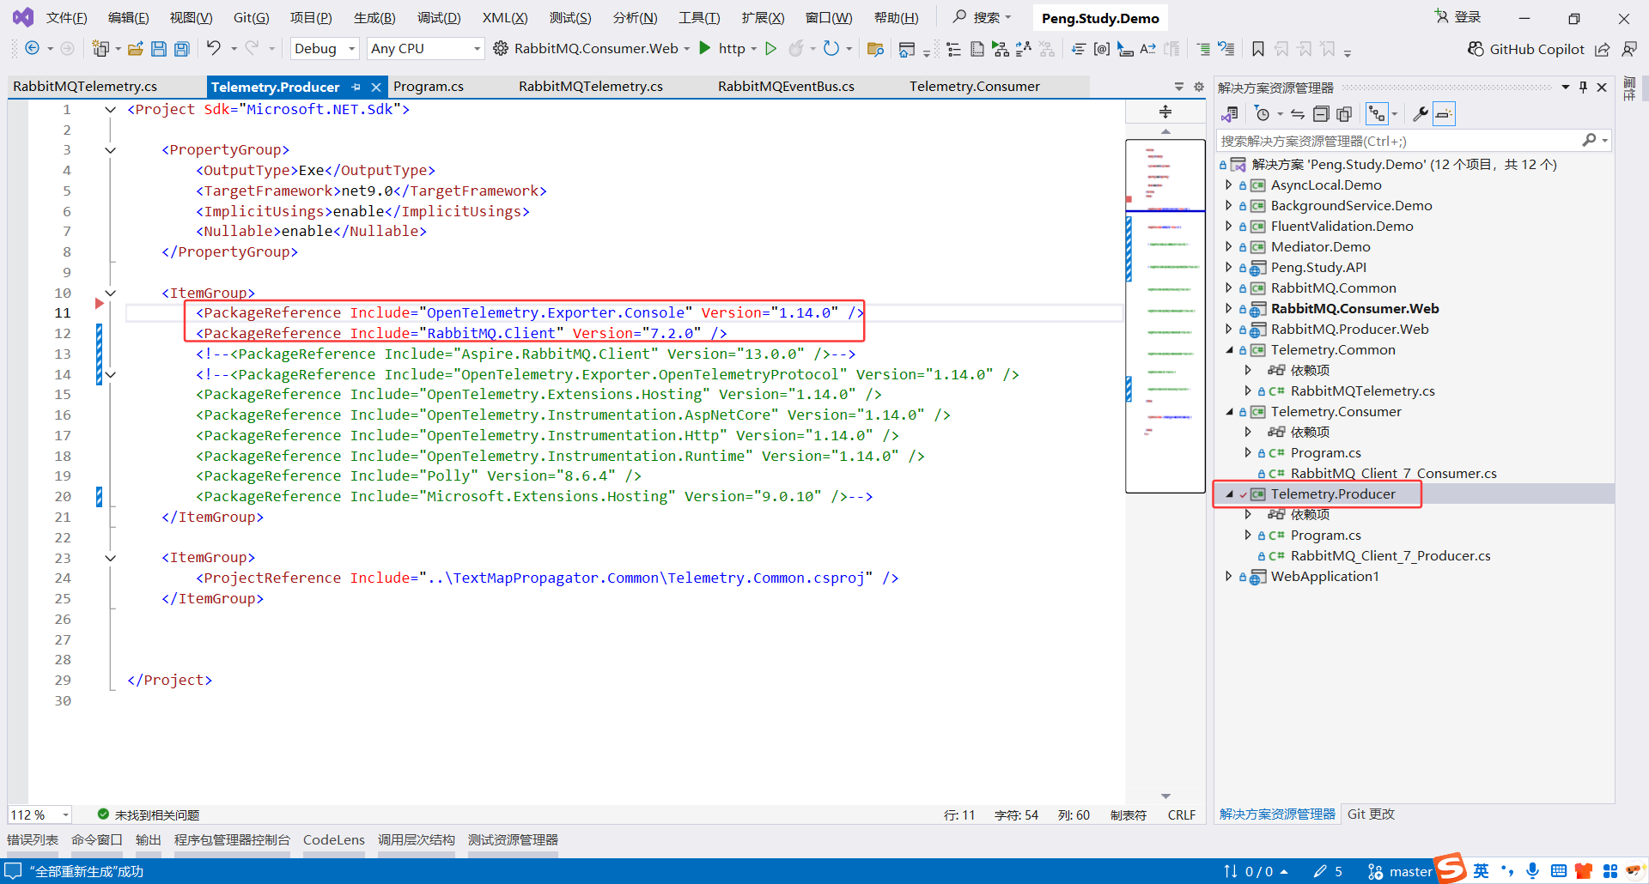Switch views icon in Solution Explorer toolbar
Viewport: 1649px width, 884px height.
tap(1230, 114)
